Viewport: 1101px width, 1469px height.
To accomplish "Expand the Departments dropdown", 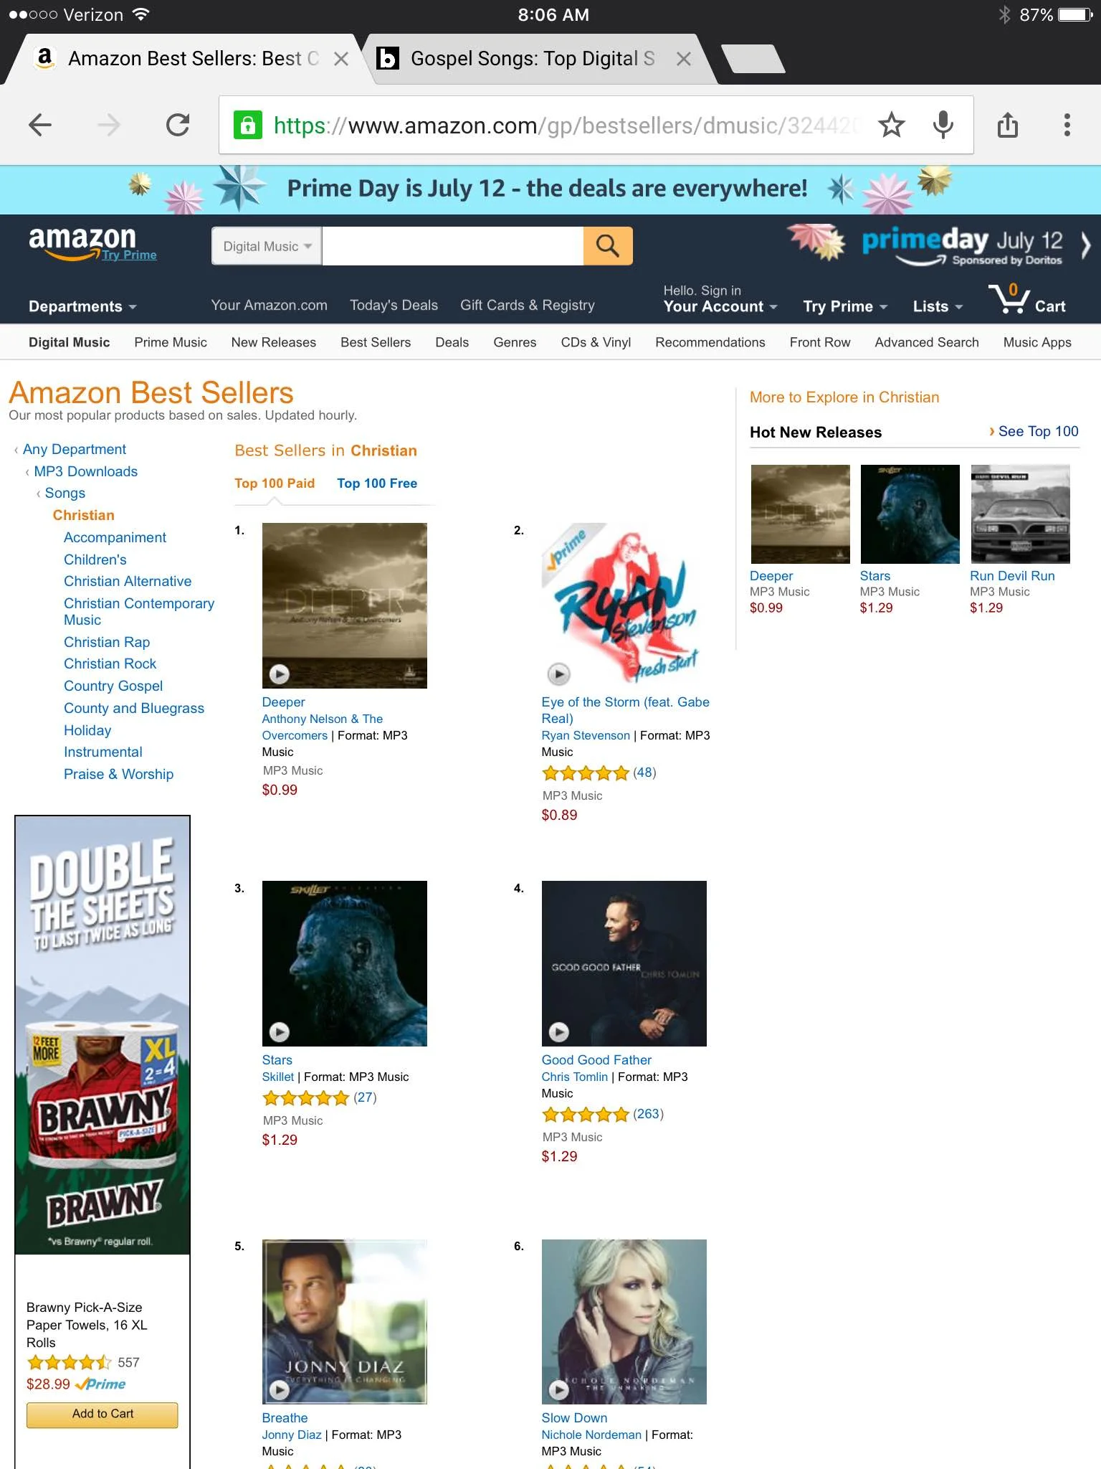I will tap(82, 306).
